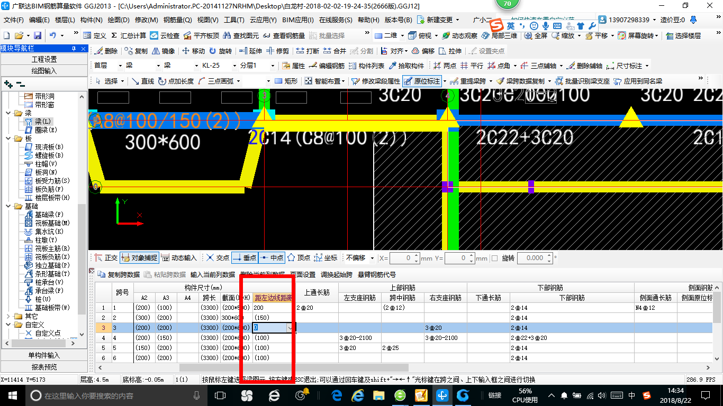The width and height of the screenshot is (723, 406).
Task: Click 拾取构件 pick component
Action: pyautogui.click(x=406, y=66)
